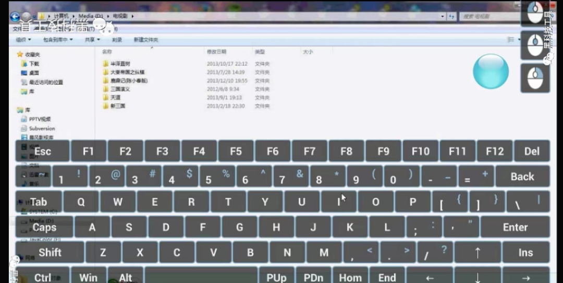563x283 pixels.
Task: Toggle the Alt modifier key
Action: [x=125, y=277]
